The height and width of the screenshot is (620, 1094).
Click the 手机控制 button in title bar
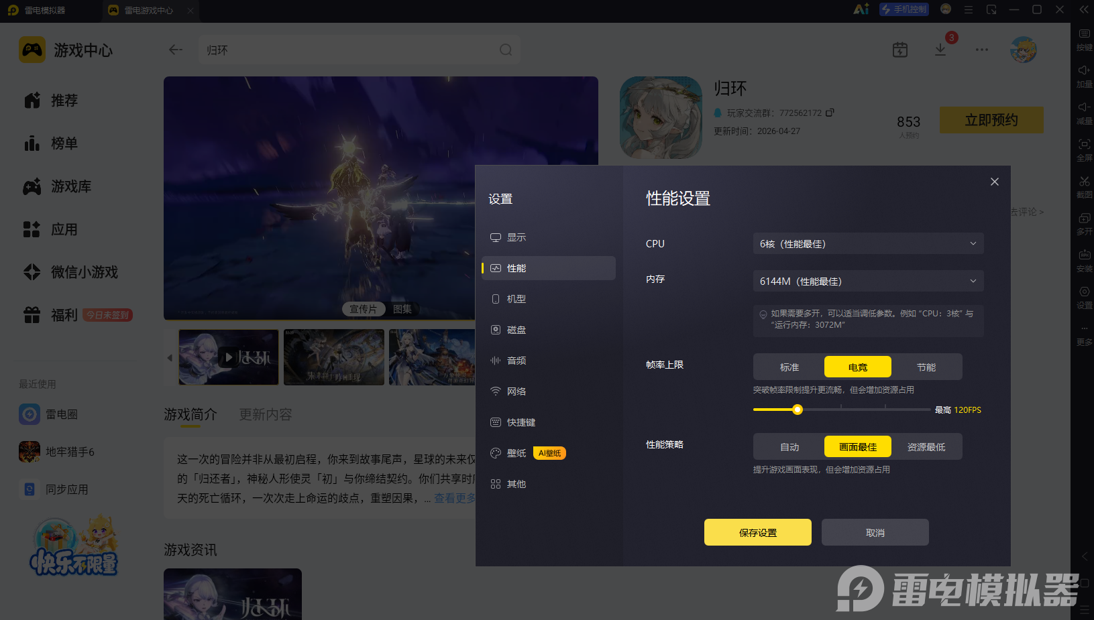(904, 9)
